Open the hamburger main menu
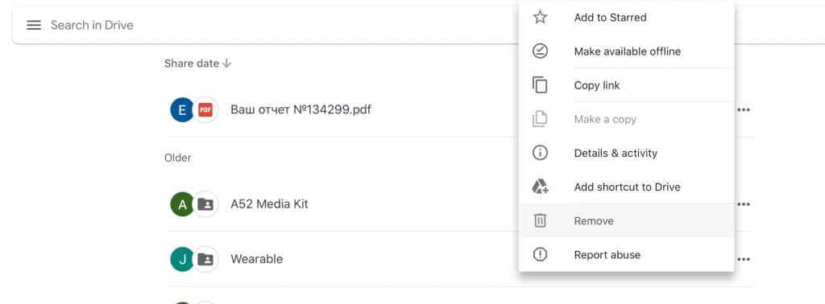Screen dimensions: 825x304 tap(34, 25)
